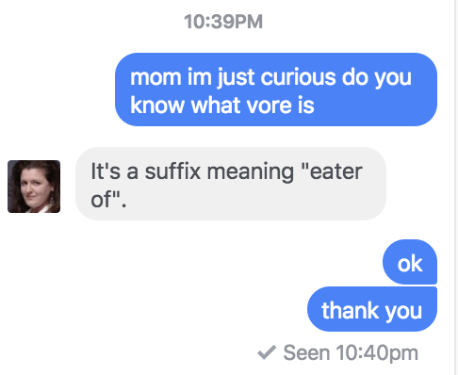Image resolution: width=458 pixels, height=375 pixels.
Task: Click the word "vore" in the sent message
Action: click(270, 106)
